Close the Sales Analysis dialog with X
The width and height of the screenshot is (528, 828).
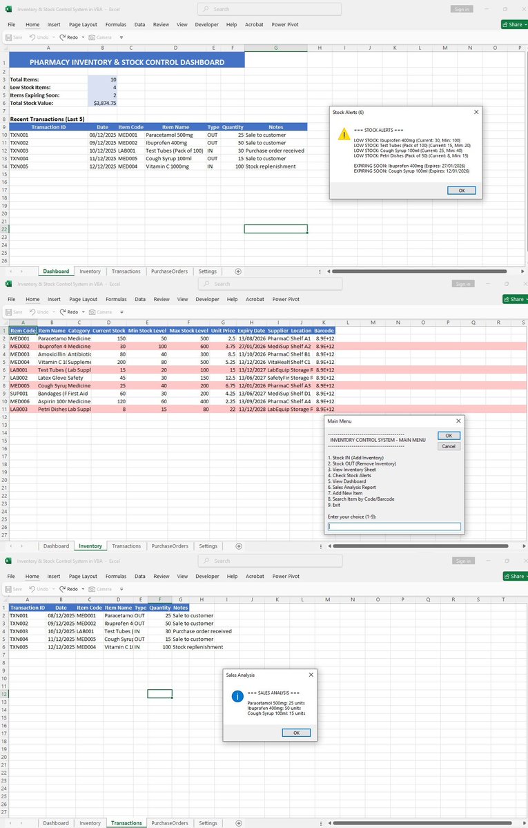[311, 675]
